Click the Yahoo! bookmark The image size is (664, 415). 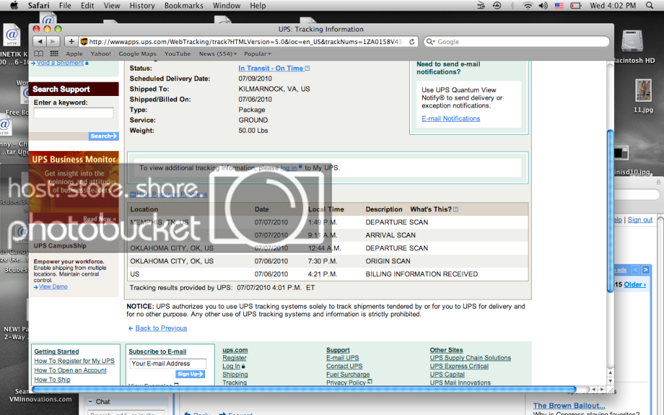coord(101,54)
